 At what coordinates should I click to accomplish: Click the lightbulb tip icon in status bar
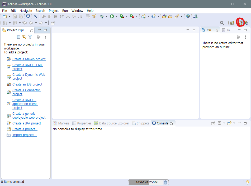248,182
